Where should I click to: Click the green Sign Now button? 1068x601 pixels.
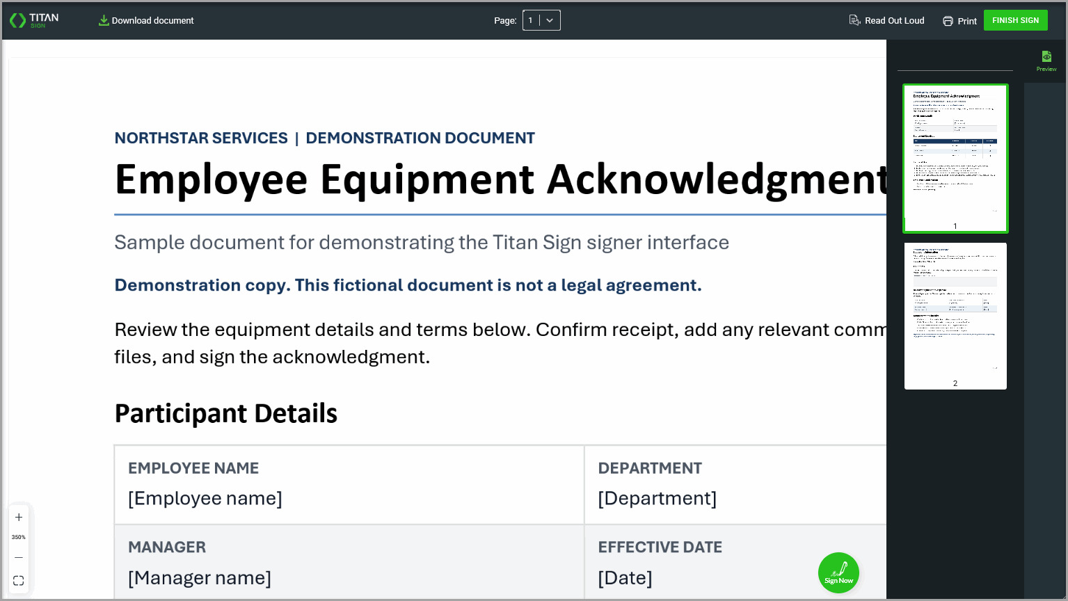point(838,573)
